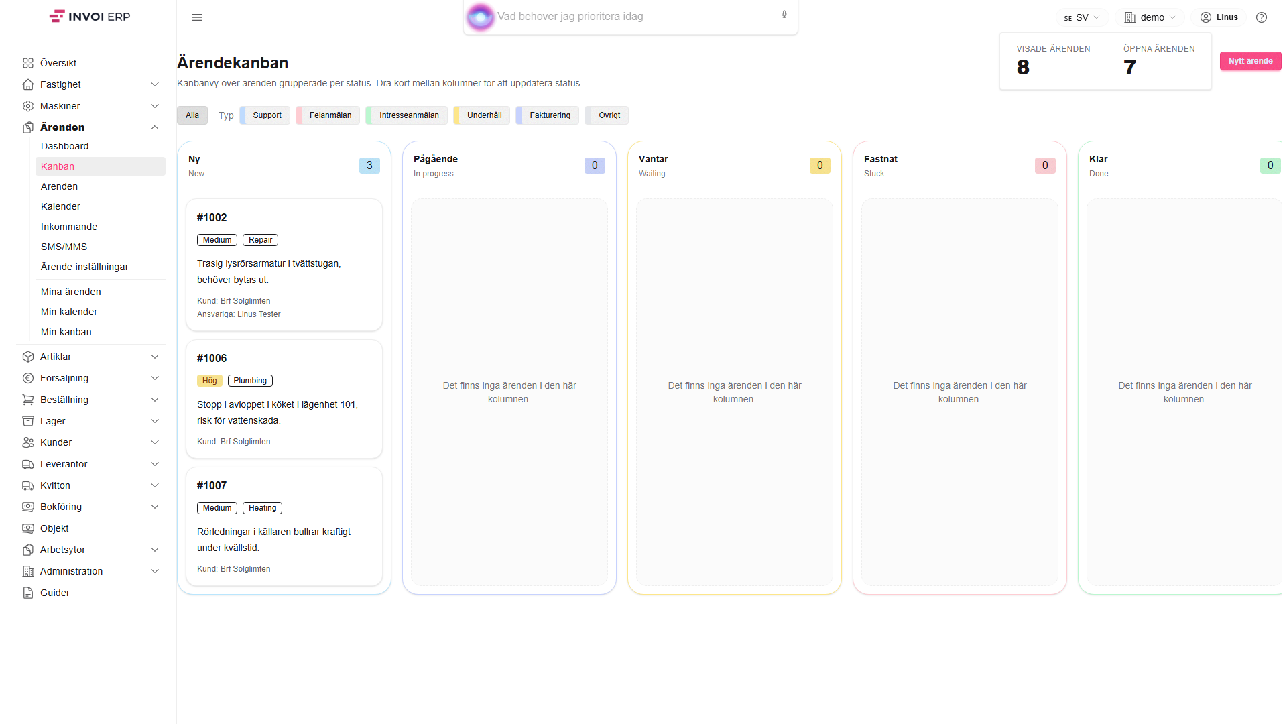
Task: Click the Artiklar box icon
Action: [x=28, y=357]
